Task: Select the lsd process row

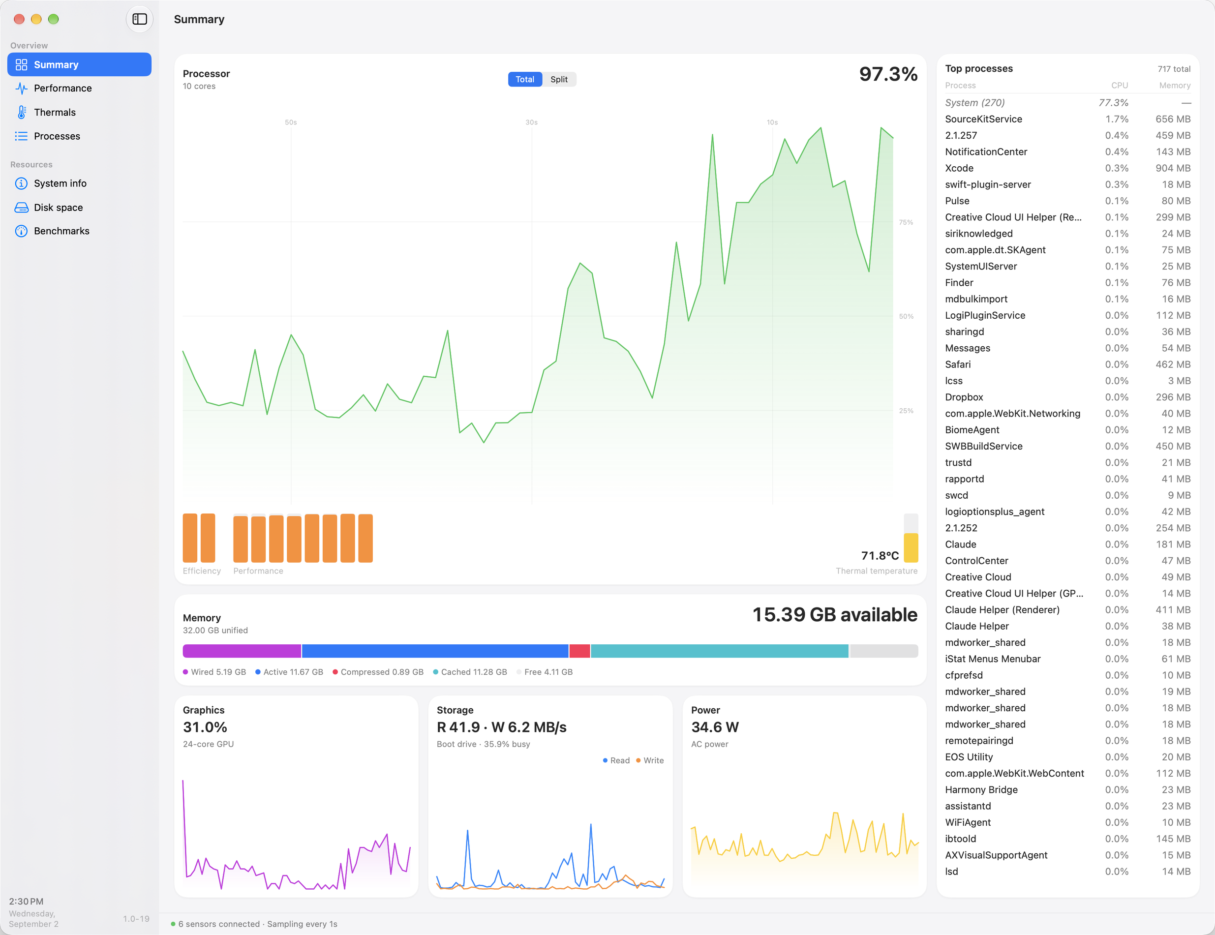Action: (1067, 872)
